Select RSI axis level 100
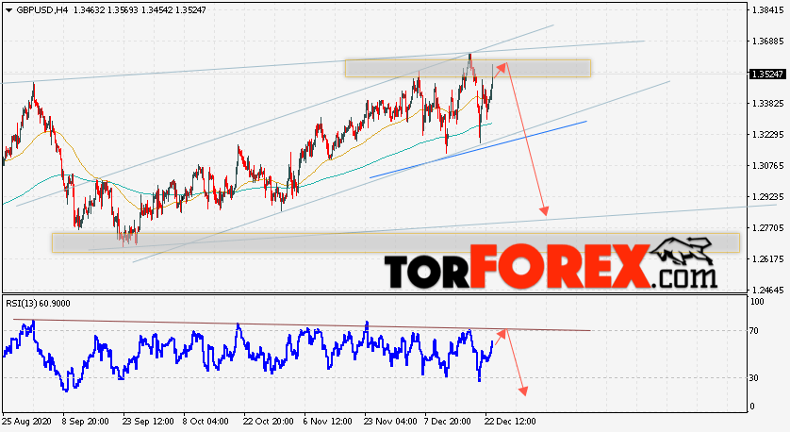 click(x=757, y=302)
